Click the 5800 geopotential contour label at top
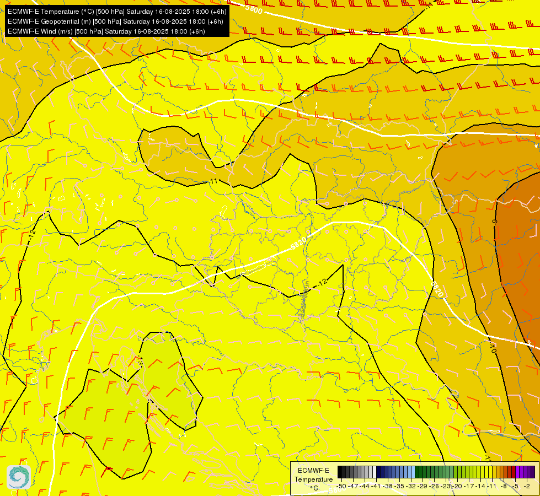Image resolution: width=540 pixels, height=496 pixels. point(254,9)
